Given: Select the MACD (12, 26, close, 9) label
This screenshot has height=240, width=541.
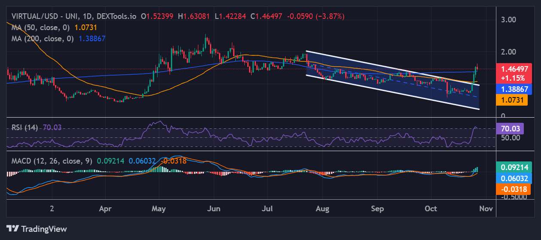Looking at the screenshot, I should (52, 161).
